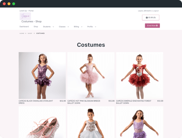Click the Level Up - Portal text
Viewport: 182px width, 138px height.
(x=26, y=11)
